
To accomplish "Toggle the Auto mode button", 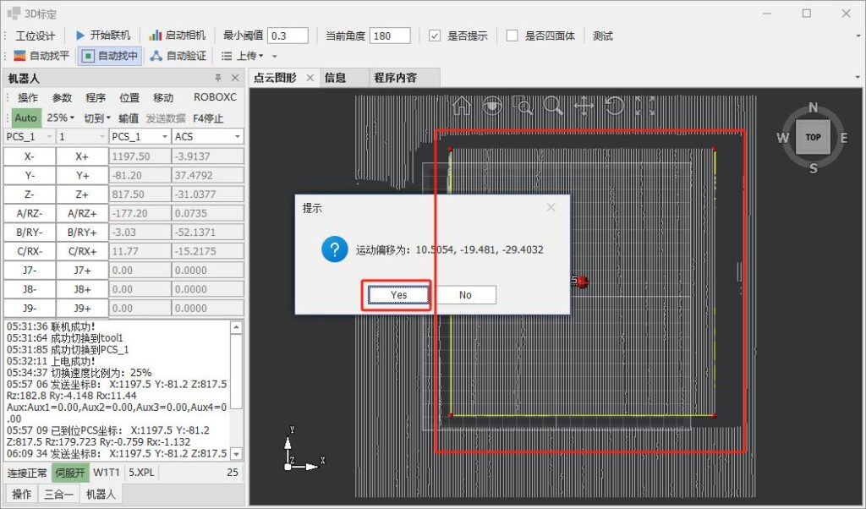I will pyautogui.click(x=25, y=118).
